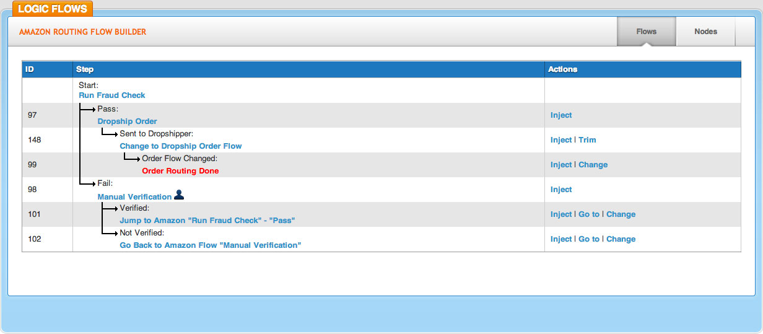Click the Amazon Routing Flow Builder title
Viewport: 763px width, 334px height.
pyautogui.click(x=83, y=32)
